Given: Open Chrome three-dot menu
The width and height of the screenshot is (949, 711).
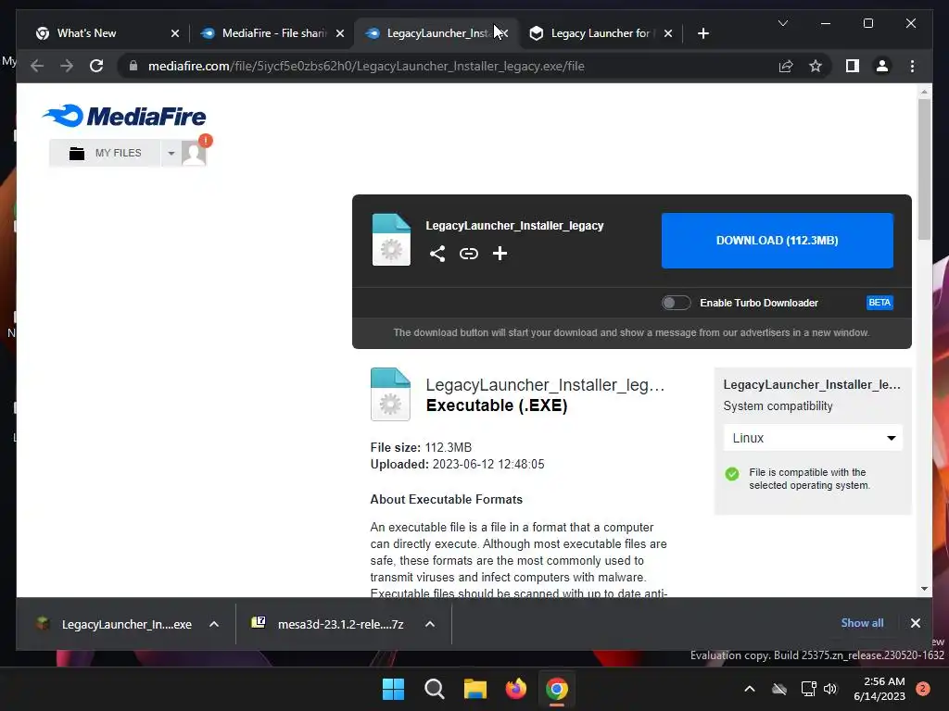Looking at the screenshot, I should pos(912,66).
